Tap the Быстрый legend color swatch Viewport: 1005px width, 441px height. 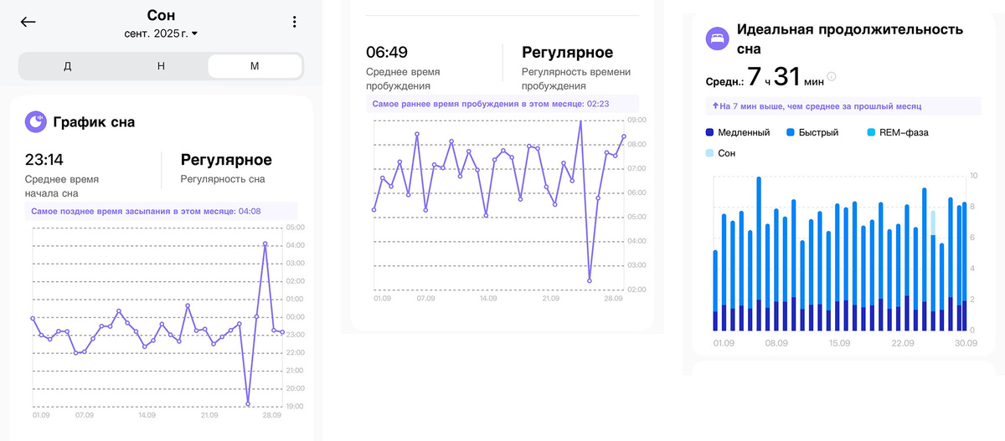[791, 132]
